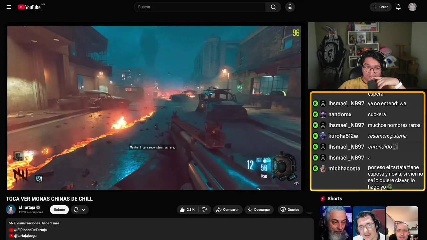Image resolution: width=427 pixels, height=240 pixels.
Task: Click Kick badge beside nandomx
Action: tap(315, 114)
